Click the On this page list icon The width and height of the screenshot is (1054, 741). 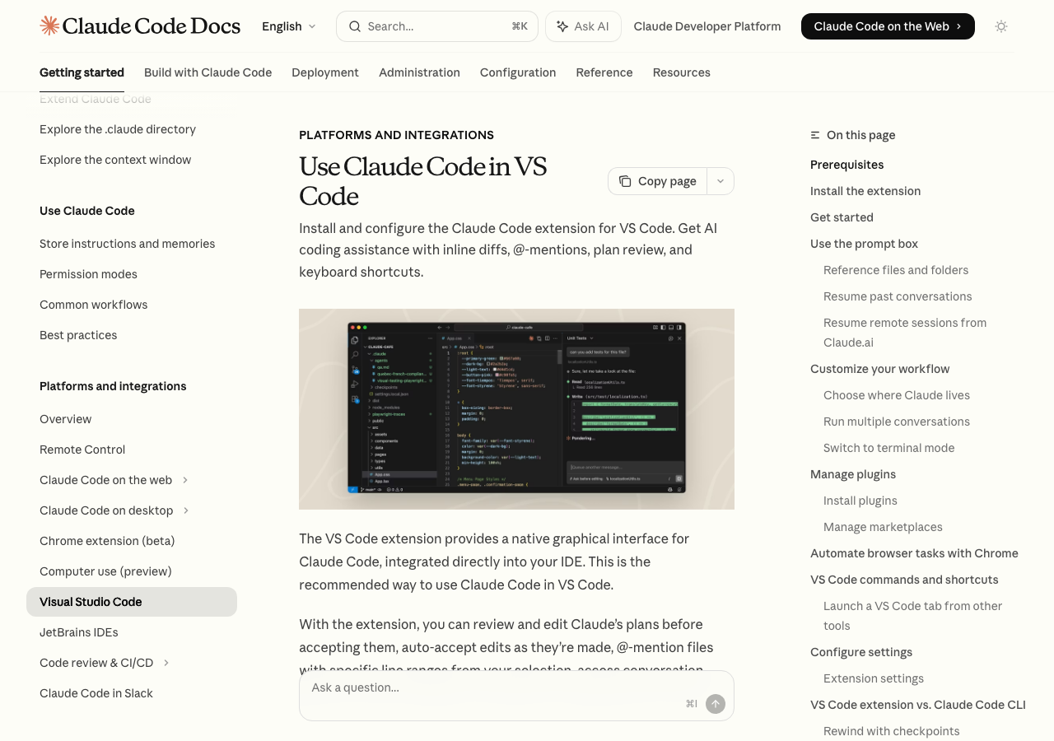tap(815, 135)
